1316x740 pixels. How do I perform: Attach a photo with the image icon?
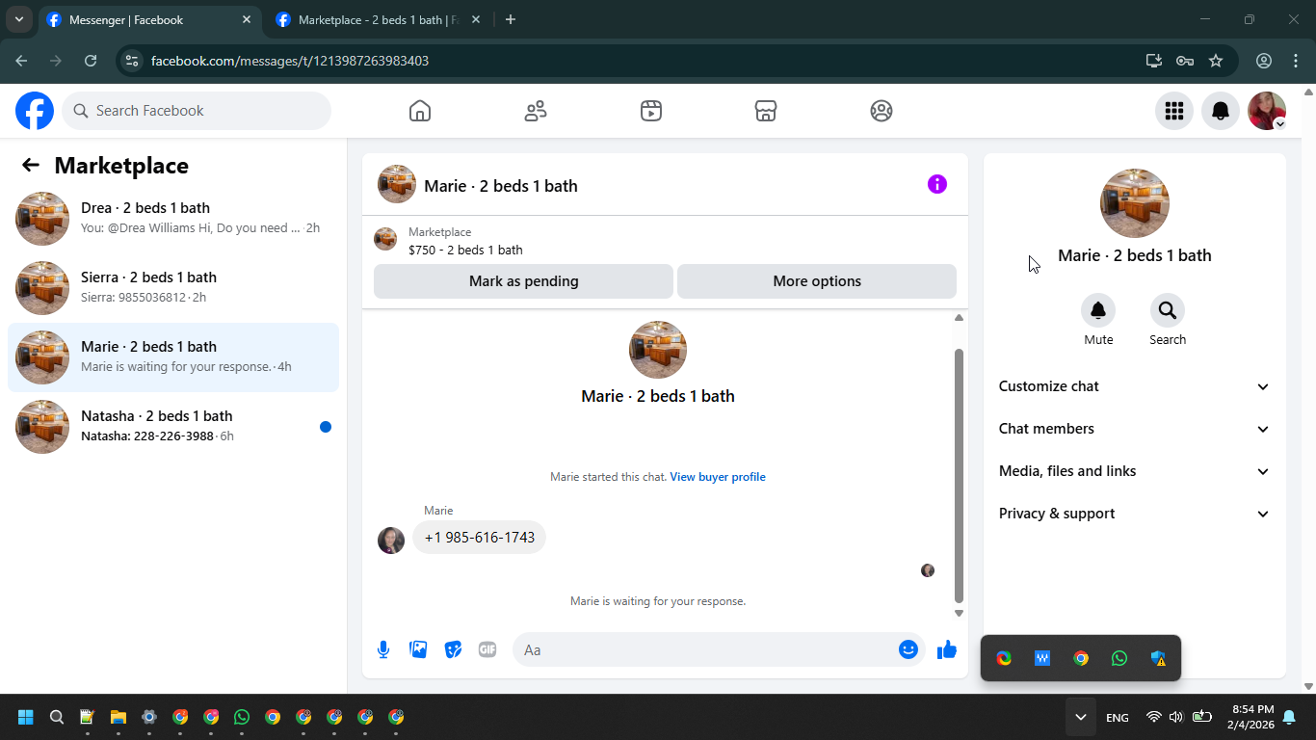(418, 649)
